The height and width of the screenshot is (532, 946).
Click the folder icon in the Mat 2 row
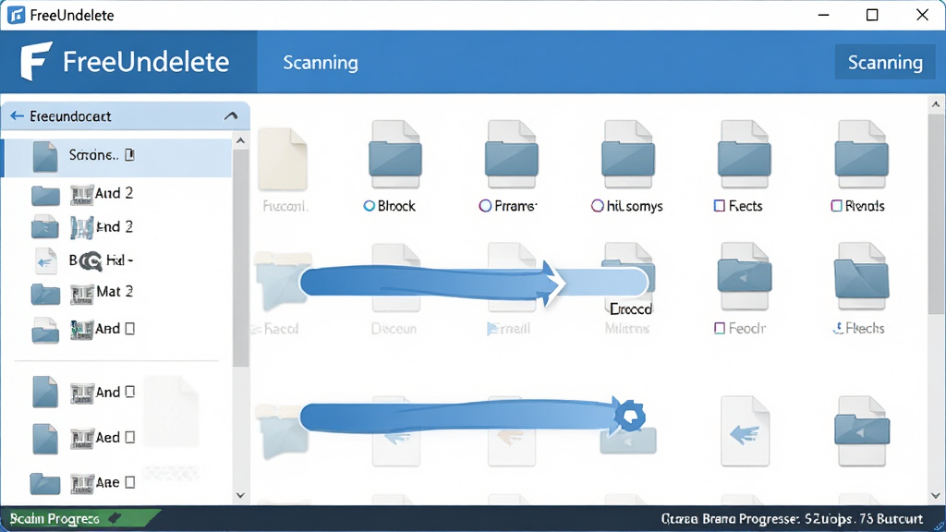(x=46, y=295)
